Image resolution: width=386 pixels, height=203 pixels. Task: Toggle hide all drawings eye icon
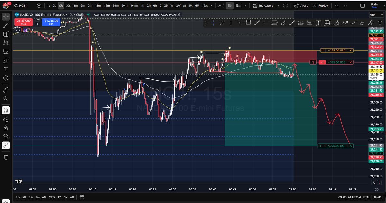click(x=6, y=136)
